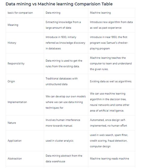Select the 'Implementation' row label
142x168 pixels.
point(17,102)
